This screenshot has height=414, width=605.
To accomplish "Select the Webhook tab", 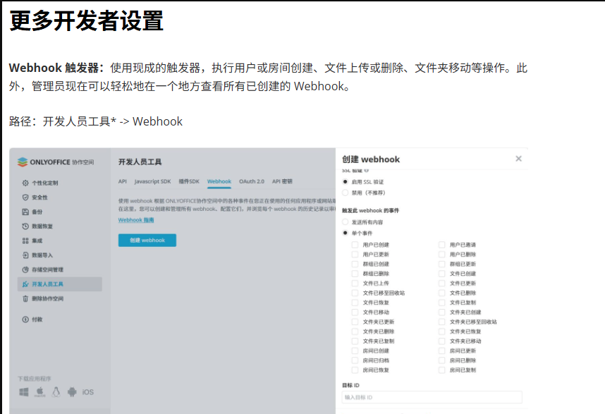I will tap(219, 181).
